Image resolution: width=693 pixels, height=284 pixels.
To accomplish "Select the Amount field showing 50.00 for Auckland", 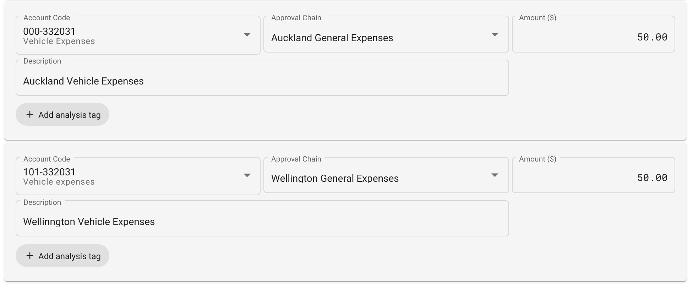I will [x=593, y=35].
